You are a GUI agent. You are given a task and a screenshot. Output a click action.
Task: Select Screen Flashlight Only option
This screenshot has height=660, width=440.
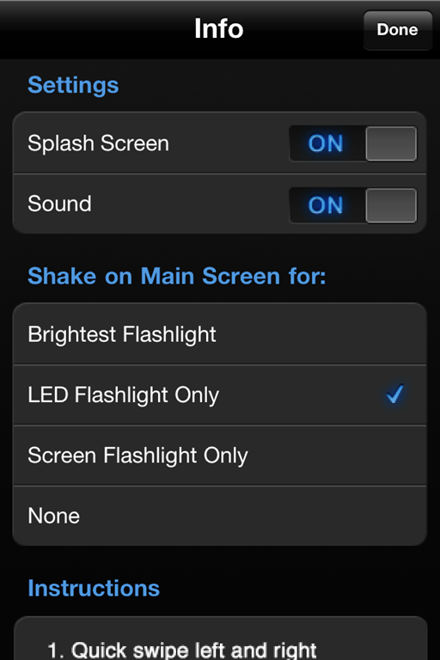click(x=219, y=455)
